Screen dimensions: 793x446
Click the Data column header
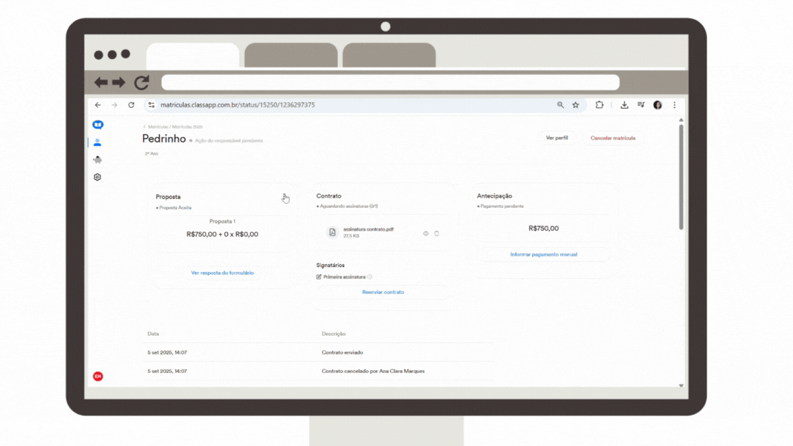point(154,334)
